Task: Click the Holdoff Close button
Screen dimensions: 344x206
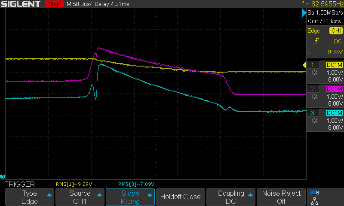Action: [x=180, y=197]
